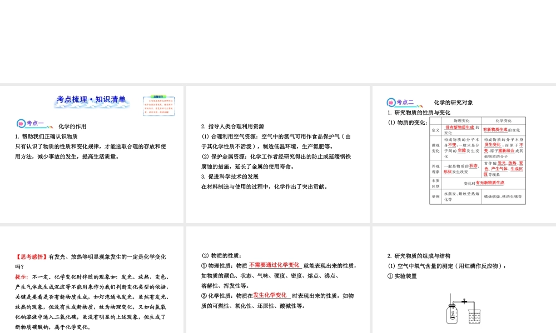Click the line 3. 促进科学技术的发展
Screen dimensions: 556x333
click(x=230, y=176)
